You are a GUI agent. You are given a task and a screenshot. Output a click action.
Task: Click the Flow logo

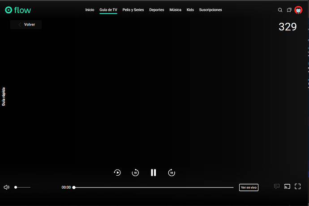18,9
